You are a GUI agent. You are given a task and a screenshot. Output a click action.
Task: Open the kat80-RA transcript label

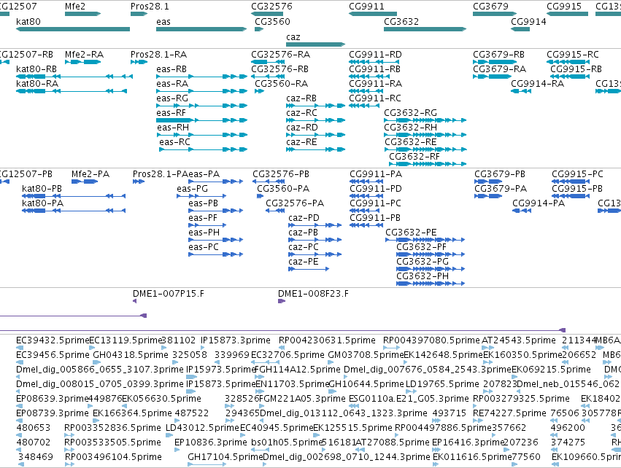pos(37,84)
